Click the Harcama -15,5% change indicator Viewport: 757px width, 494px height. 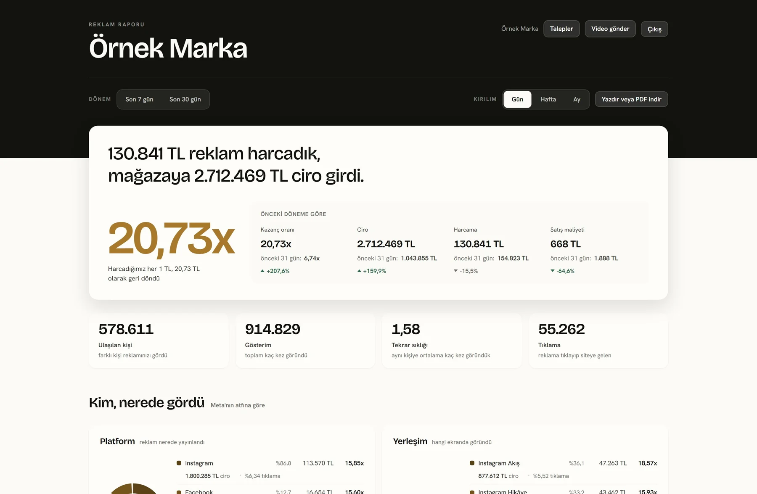coord(466,271)
